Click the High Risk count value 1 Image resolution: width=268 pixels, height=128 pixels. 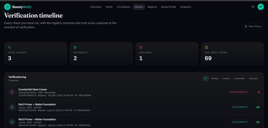point(141,59)
